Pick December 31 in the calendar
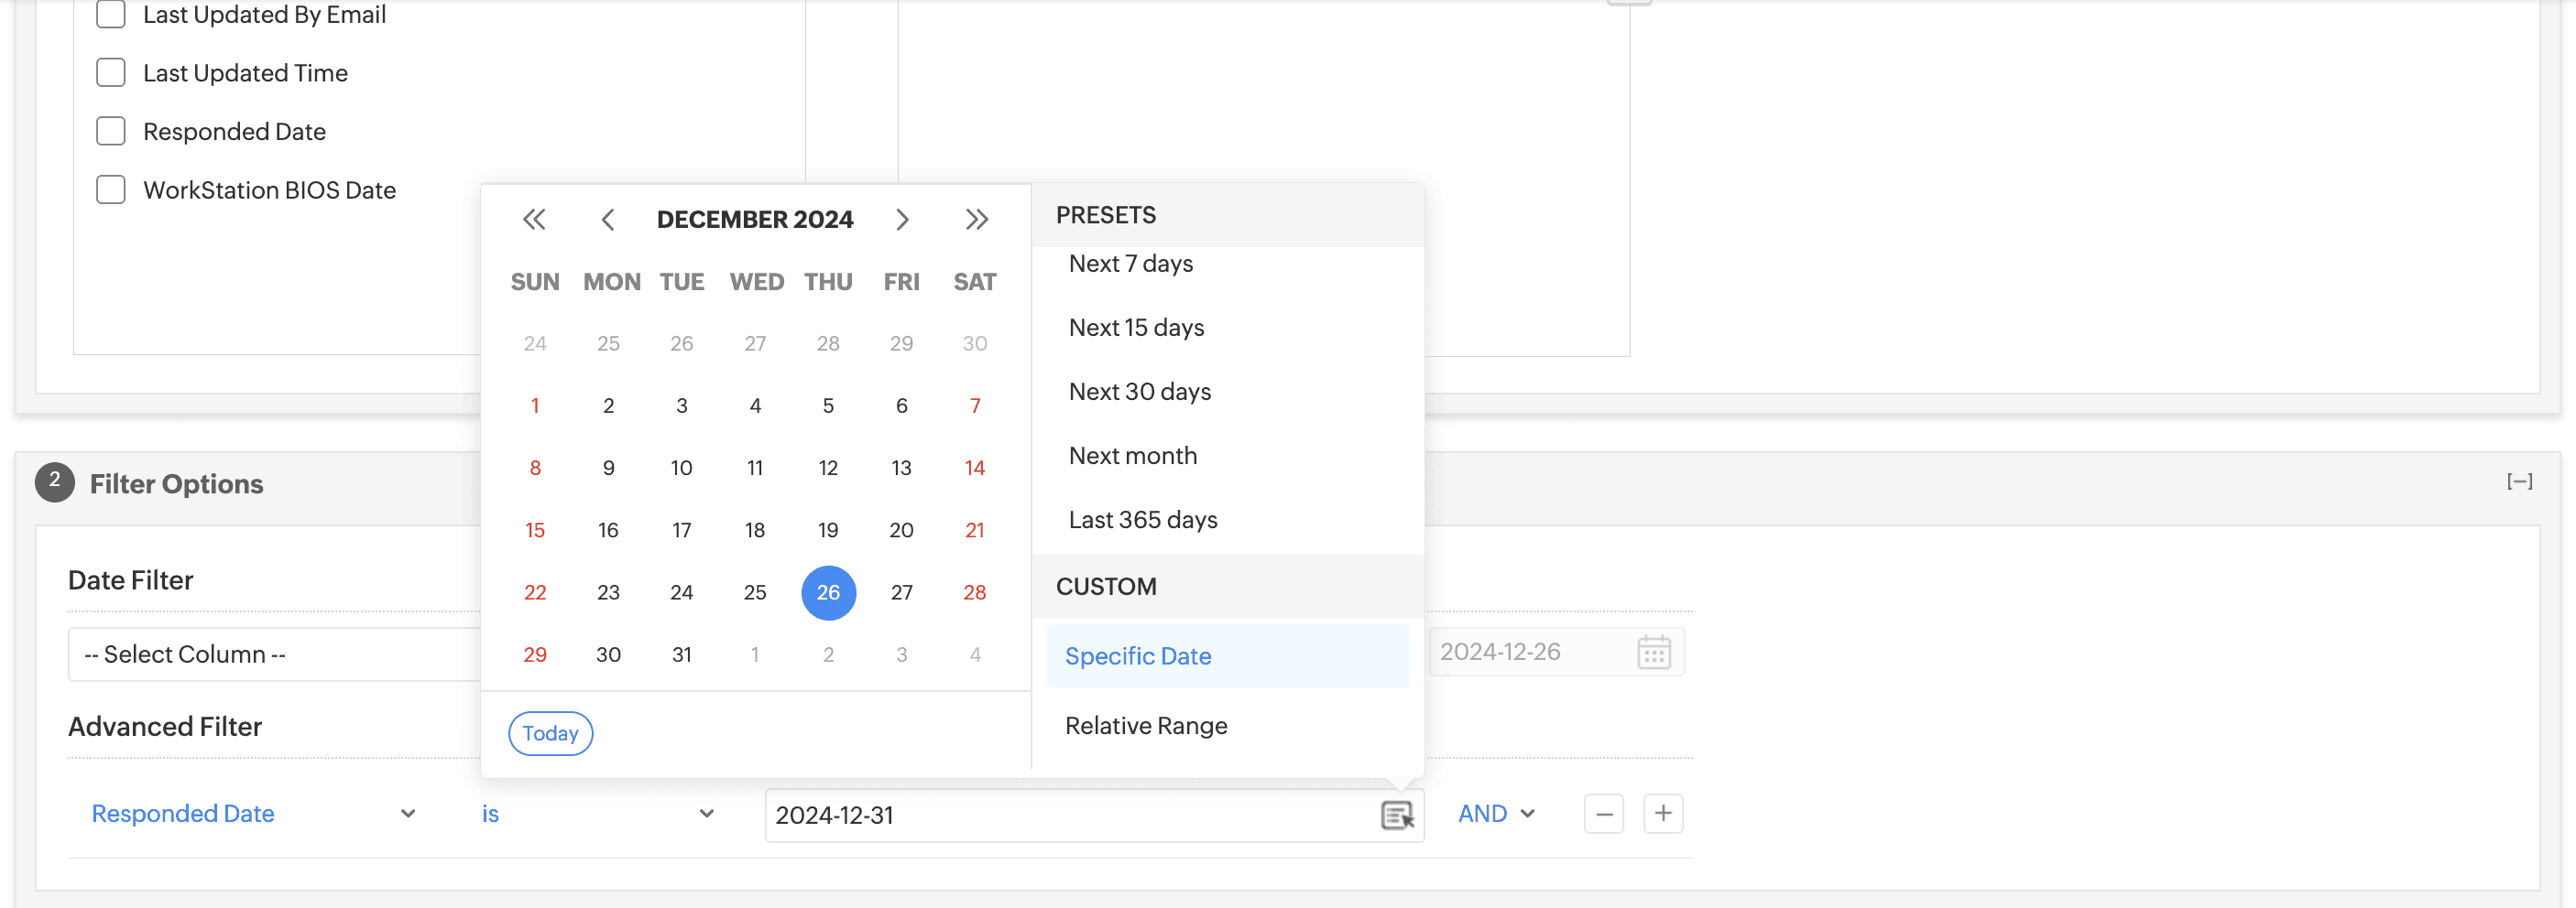 (x=681, y=655)
